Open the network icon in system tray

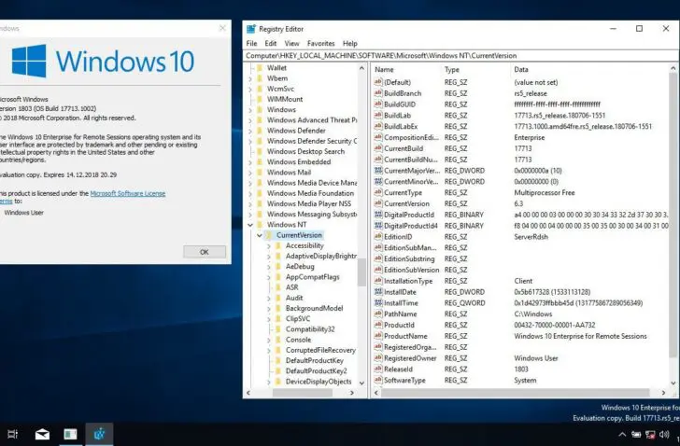click(x=650, y=434)
